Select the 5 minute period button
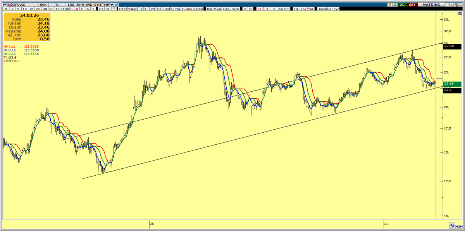 [18, 9]
